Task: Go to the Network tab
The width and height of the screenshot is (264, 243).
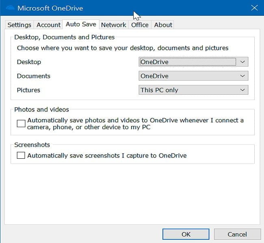Action: click(114, 25)
